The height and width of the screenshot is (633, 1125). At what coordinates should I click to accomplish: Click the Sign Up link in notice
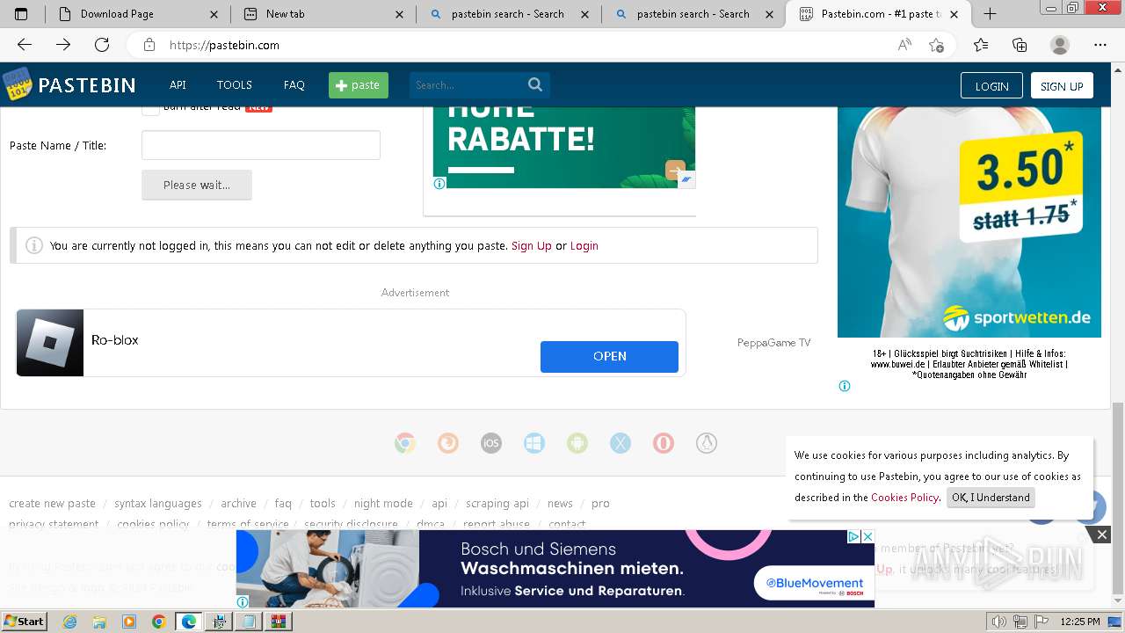532,246
